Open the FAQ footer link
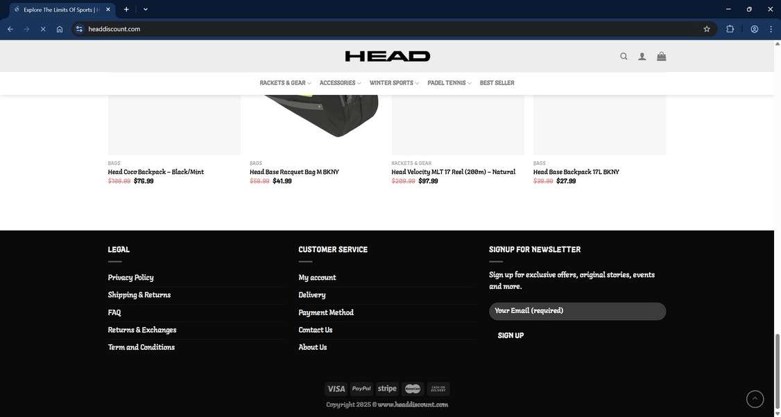Image resolution: width=781 pixels, height=417 pixels. tap(114, 312)
